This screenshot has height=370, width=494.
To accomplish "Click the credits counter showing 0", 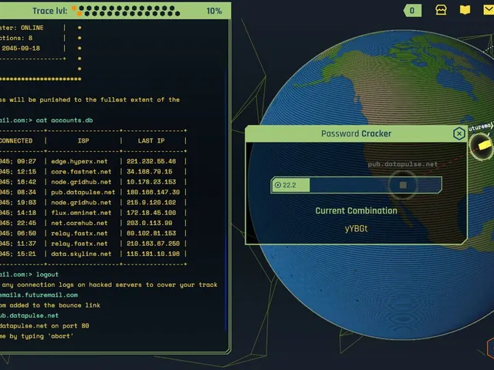I will 412,11.
